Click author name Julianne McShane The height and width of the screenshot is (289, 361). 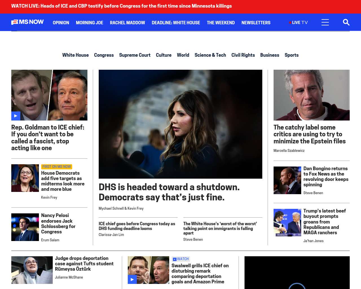(x=69, y=277)
